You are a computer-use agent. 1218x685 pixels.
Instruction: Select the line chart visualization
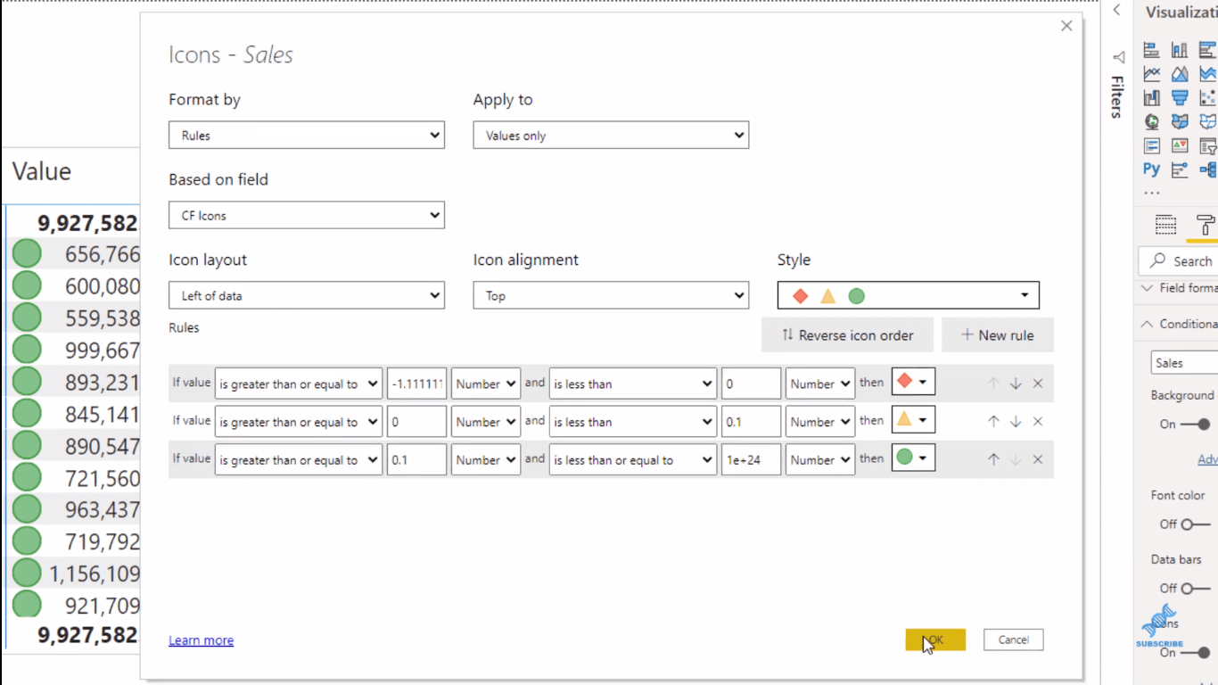click(x=1152, y=74)
